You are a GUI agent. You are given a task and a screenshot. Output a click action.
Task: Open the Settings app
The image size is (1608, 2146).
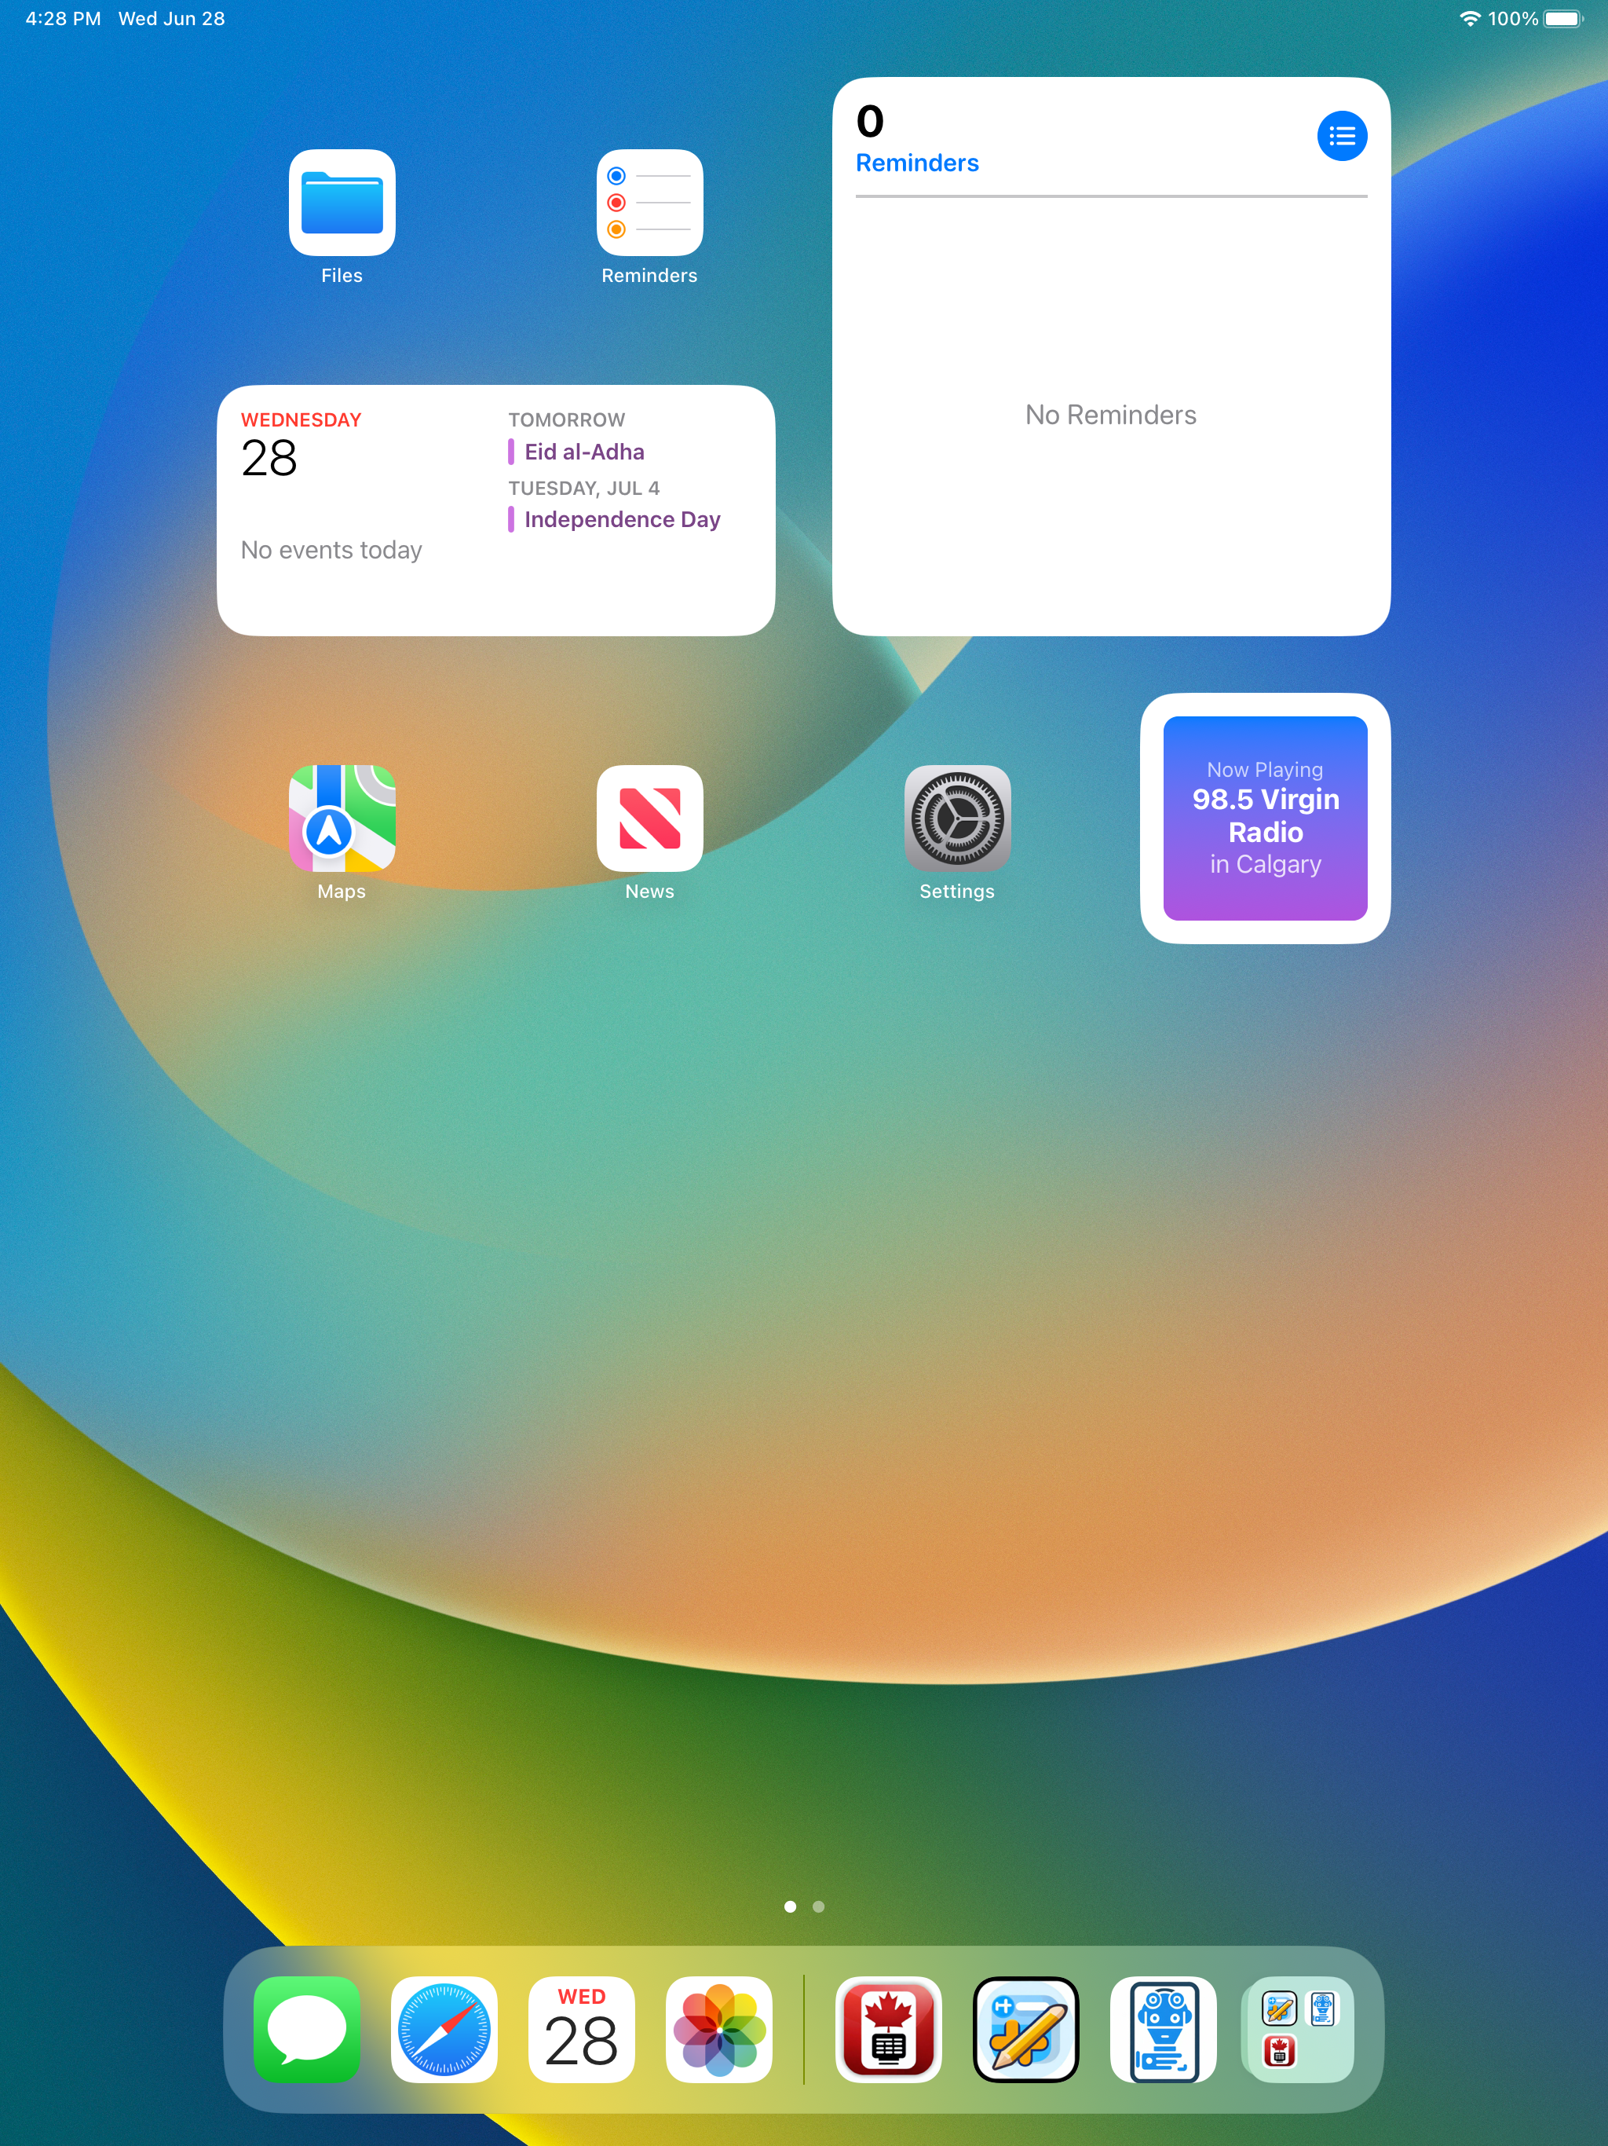click(957, 818)
